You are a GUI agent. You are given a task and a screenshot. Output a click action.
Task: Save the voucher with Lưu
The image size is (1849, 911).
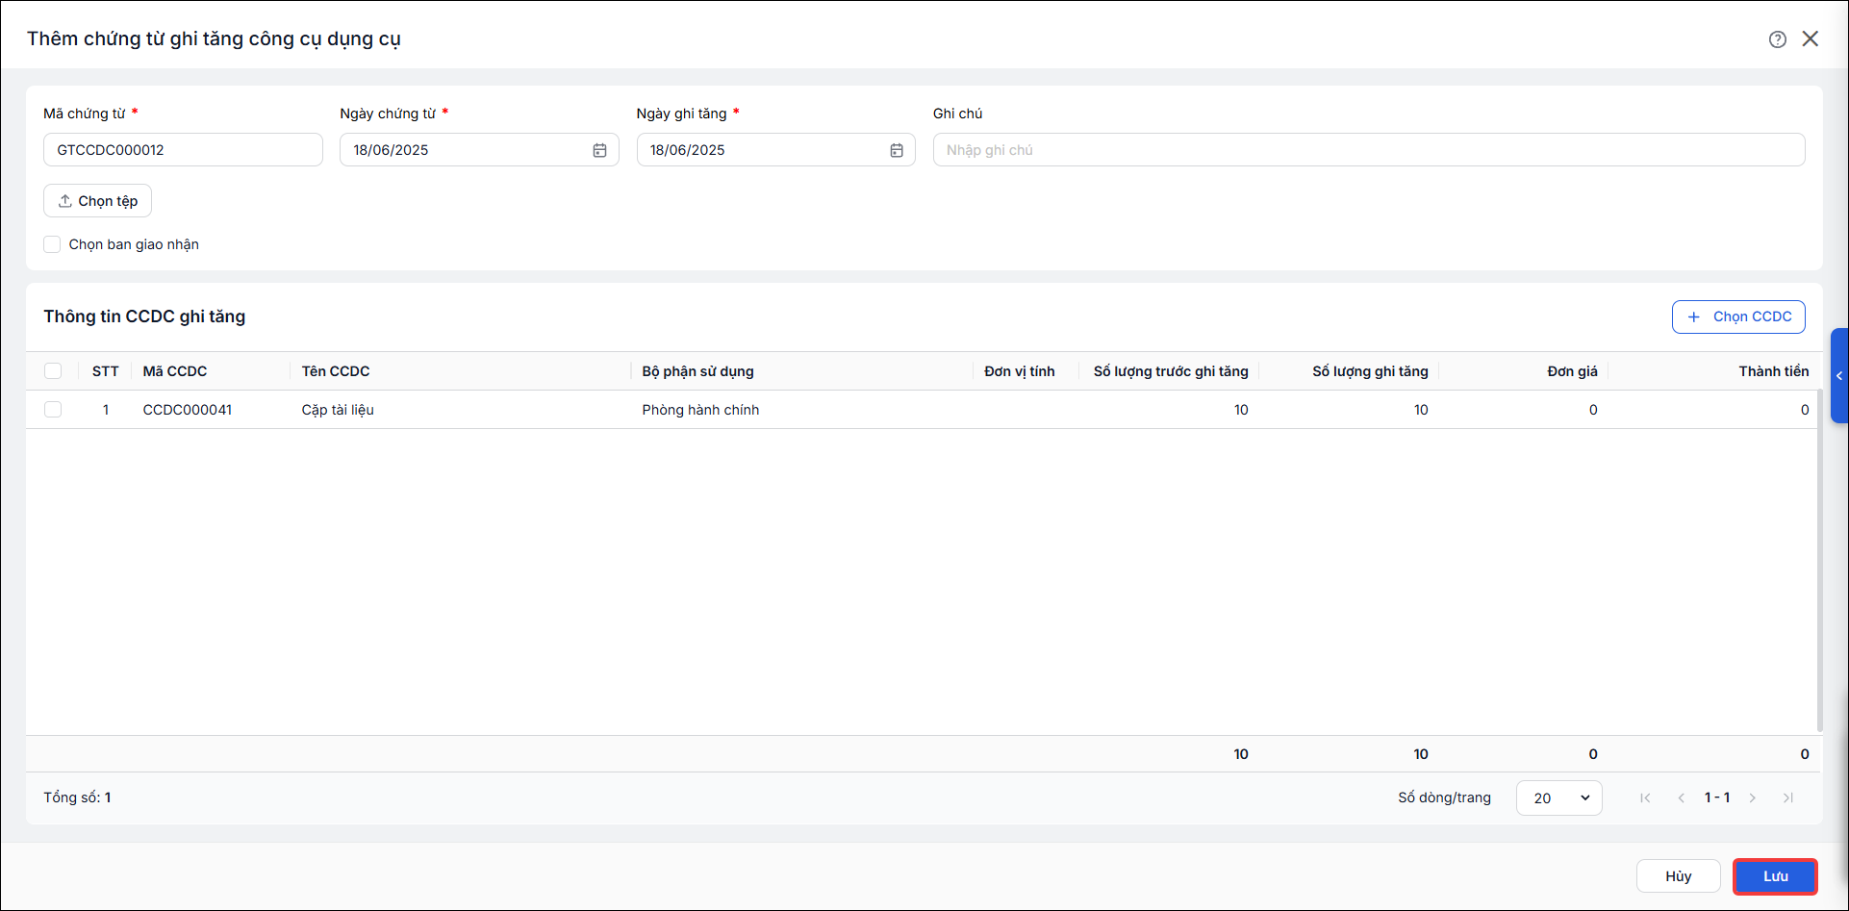(1775, 876)
